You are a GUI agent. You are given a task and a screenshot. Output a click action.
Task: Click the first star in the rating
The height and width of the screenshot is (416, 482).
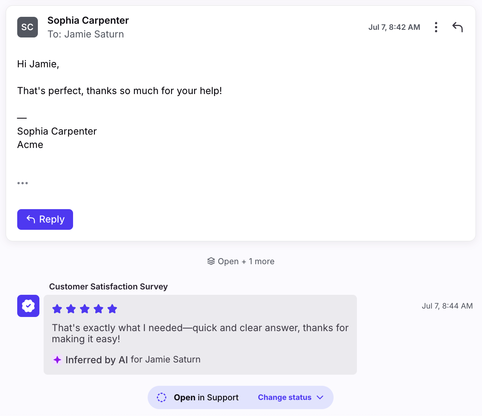(57, 309)
